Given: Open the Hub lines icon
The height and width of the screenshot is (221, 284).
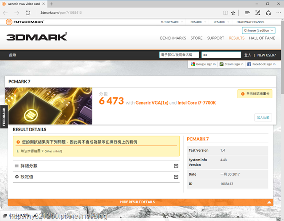Looking at the screenshot, I should 248,13.
